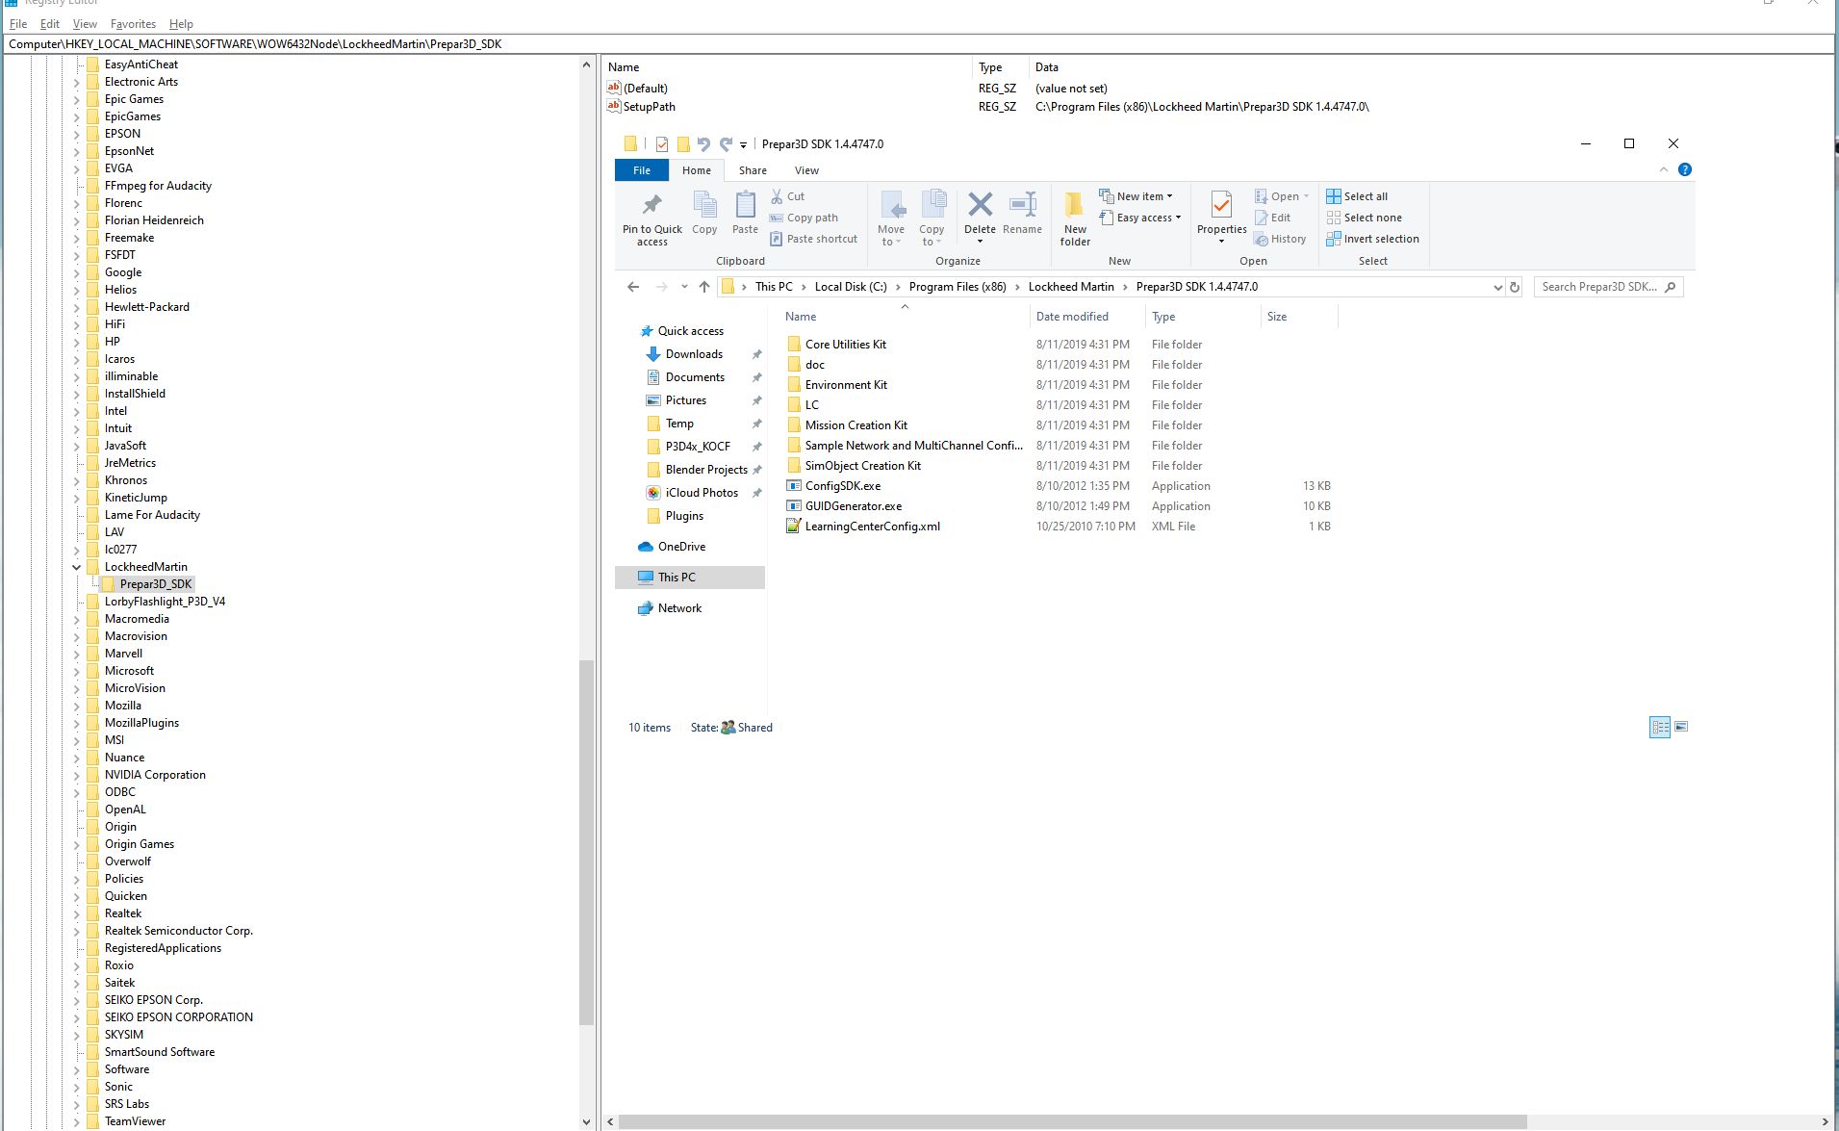This screenshot has width=1839, height=1131.
Task: Expand the Google registry key
Action: [x=77, y=272]
